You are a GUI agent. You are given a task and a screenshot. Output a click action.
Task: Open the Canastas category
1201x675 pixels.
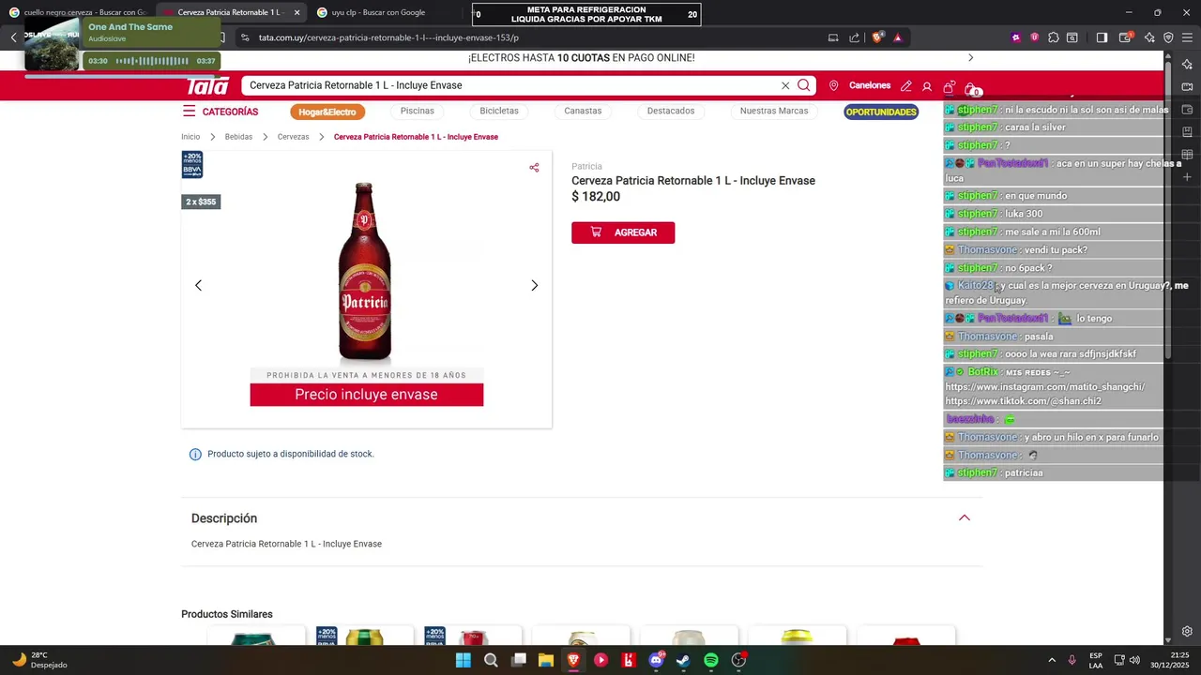pos(583,111)
